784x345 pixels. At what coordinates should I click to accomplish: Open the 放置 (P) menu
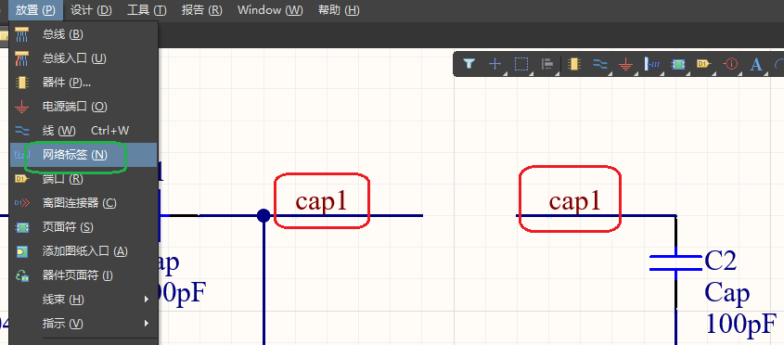coord(35,10)
